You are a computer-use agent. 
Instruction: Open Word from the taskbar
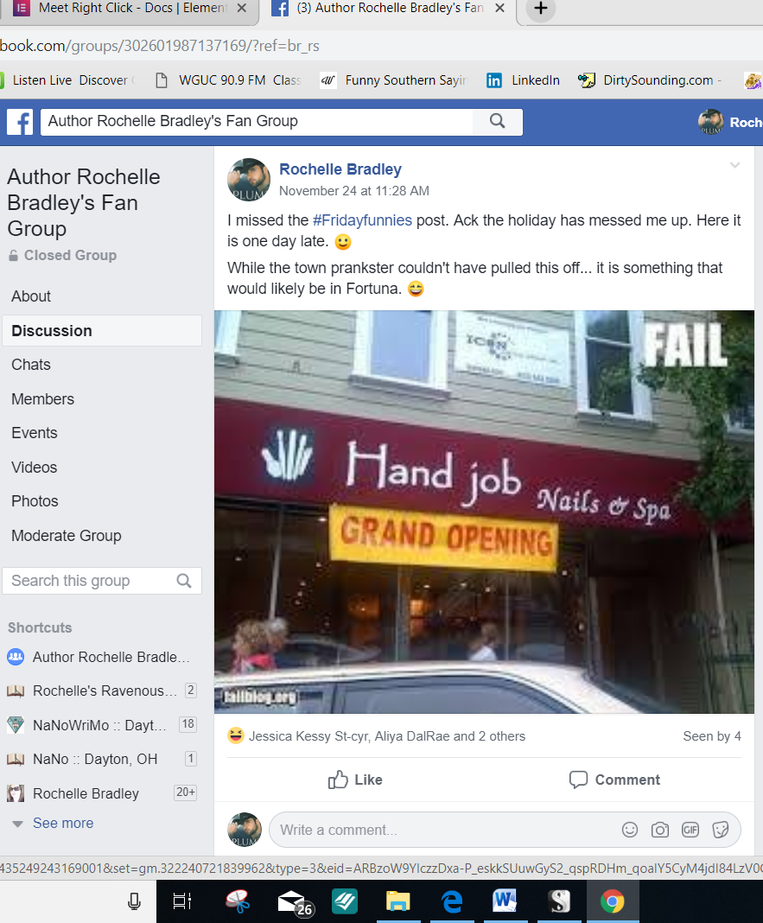tap(505, 901)
